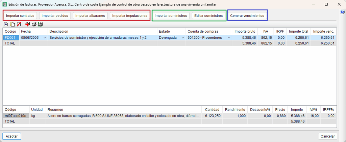
Task: Copy the selected invoice icon
Action: pos(13,24)
